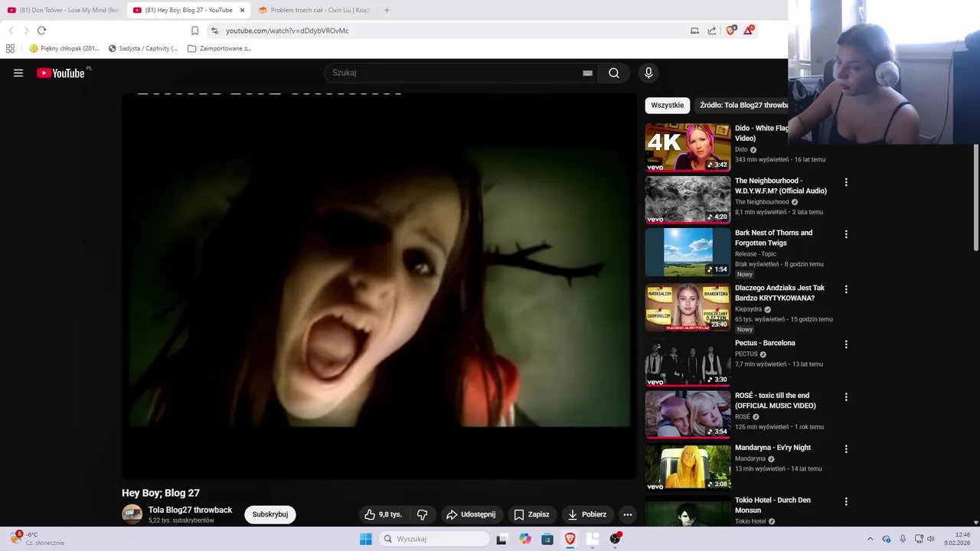The width and height of the screenshot is (980, 551).
Task: Click the Klepsydra channel name
Action: [x=748, y=309]
